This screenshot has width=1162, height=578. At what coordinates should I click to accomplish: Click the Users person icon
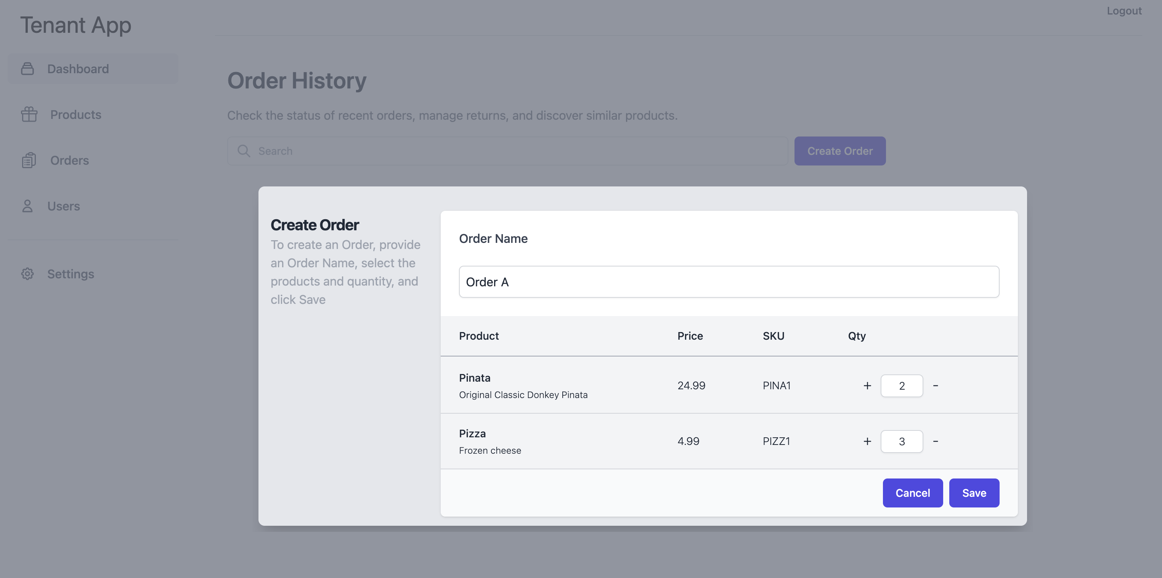tap(27, 206)
